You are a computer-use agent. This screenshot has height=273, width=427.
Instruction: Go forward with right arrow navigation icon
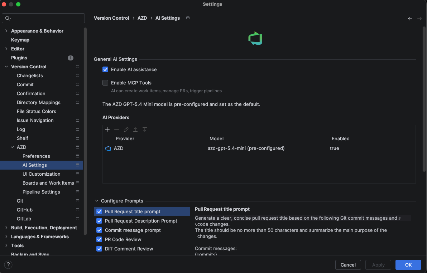[419, 19]
